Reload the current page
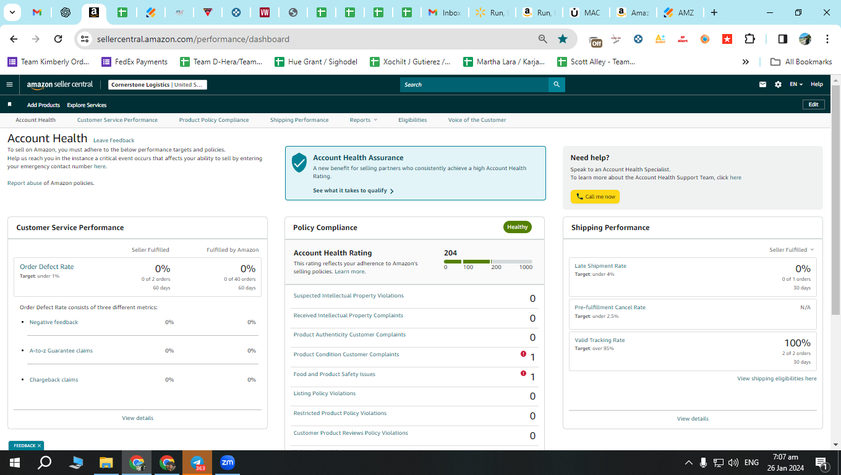The image size is (841, 475). click(58, 39)
